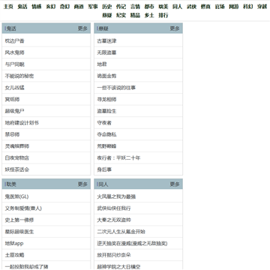Viewport: 270px width, 270px height.
Task: Open the novel ending with (GL)
Action: click(16, 196)
